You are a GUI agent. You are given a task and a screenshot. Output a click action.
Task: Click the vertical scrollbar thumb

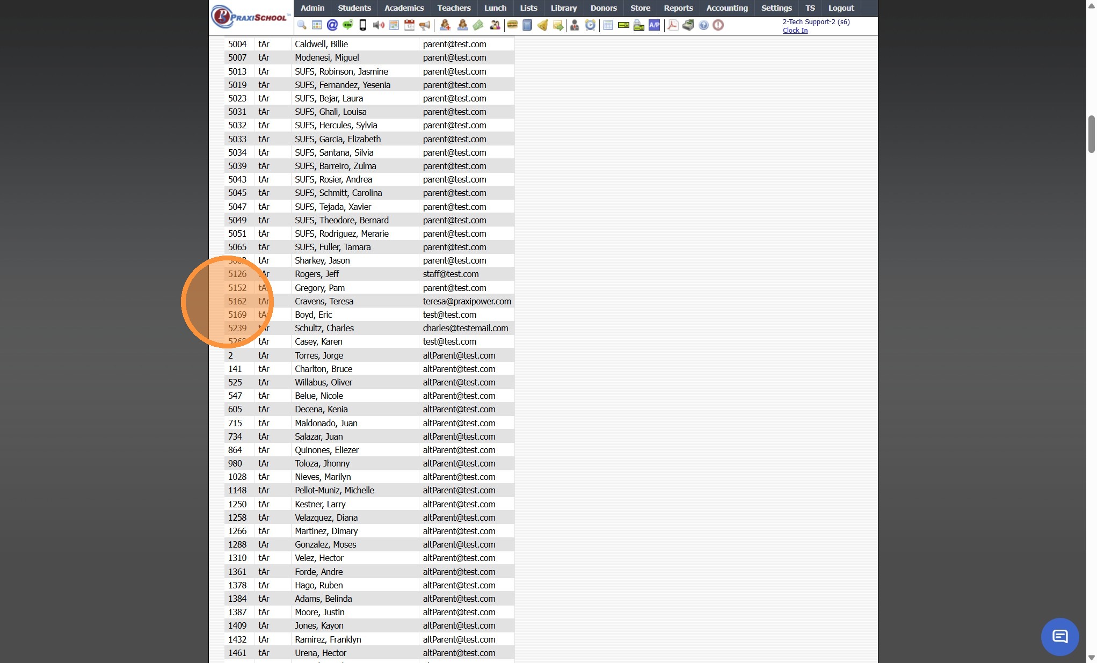[1091, 134]
